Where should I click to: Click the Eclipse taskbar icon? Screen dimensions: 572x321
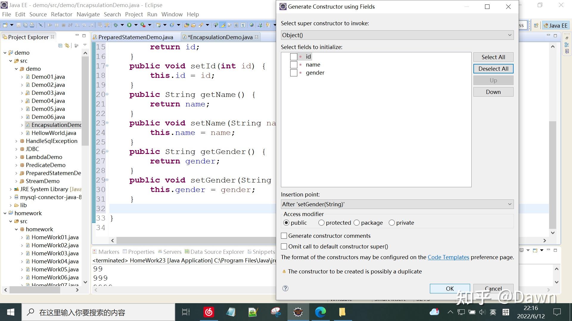point(298,312)
